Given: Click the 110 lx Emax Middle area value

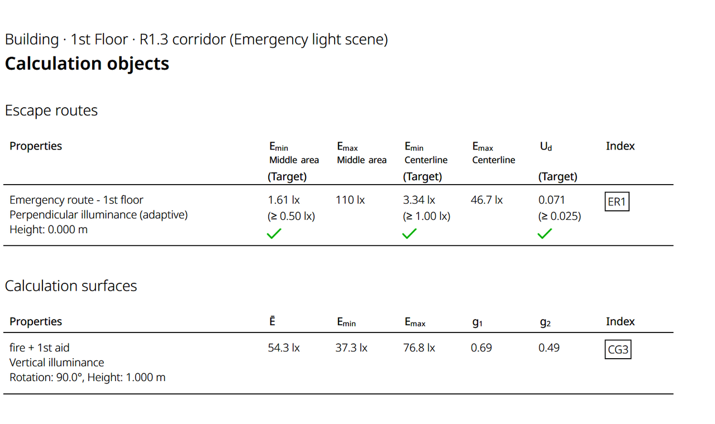Looking at the screenshot, I should pos(350,200).
